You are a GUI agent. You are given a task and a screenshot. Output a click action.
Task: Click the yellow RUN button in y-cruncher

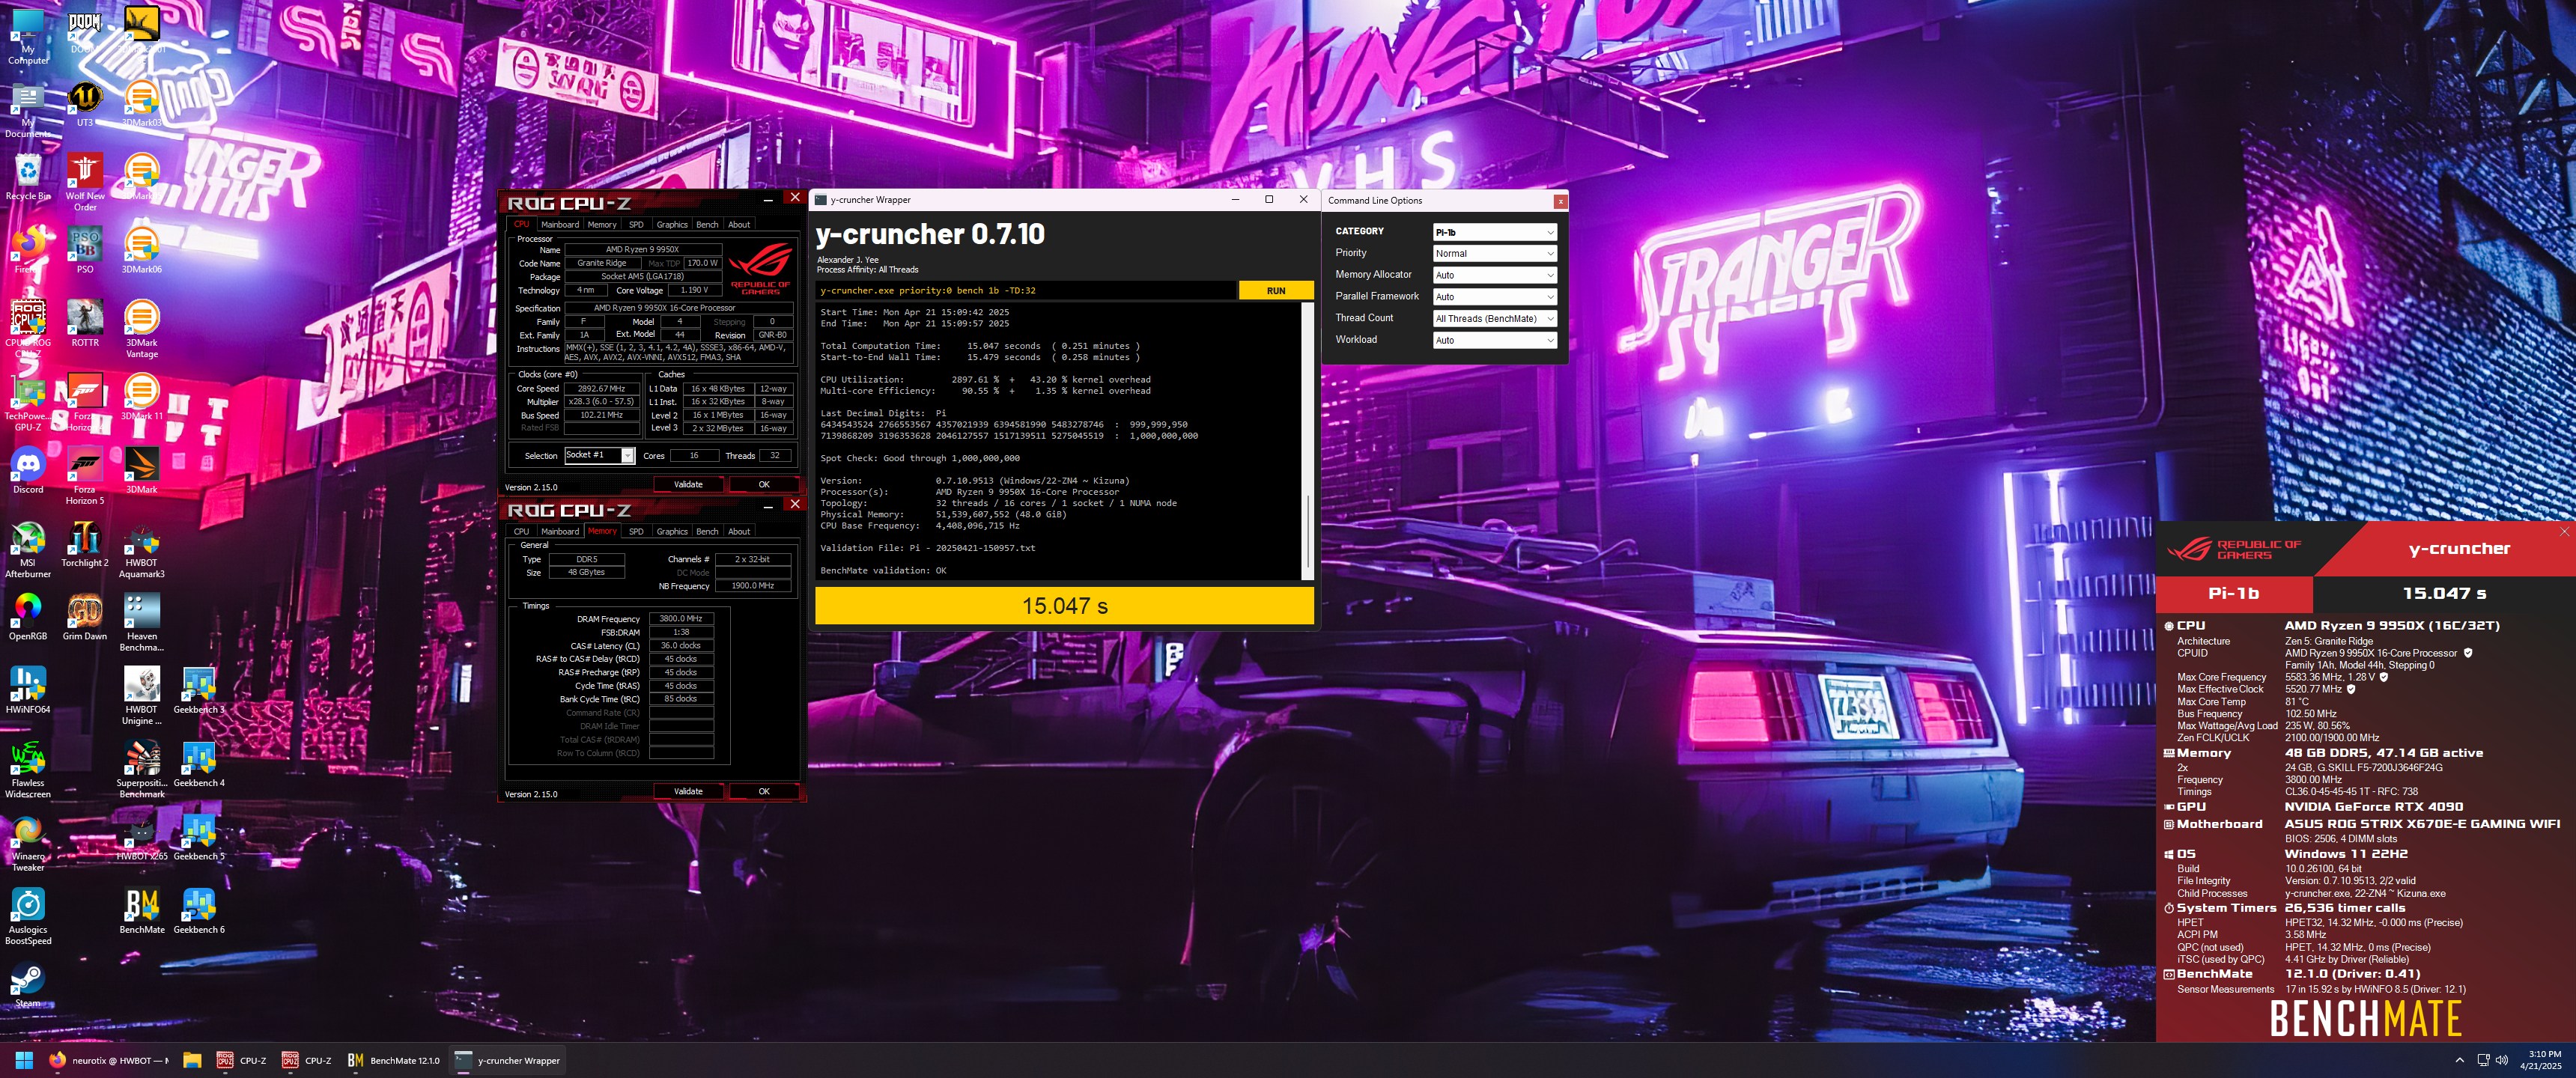(1276, 291)
